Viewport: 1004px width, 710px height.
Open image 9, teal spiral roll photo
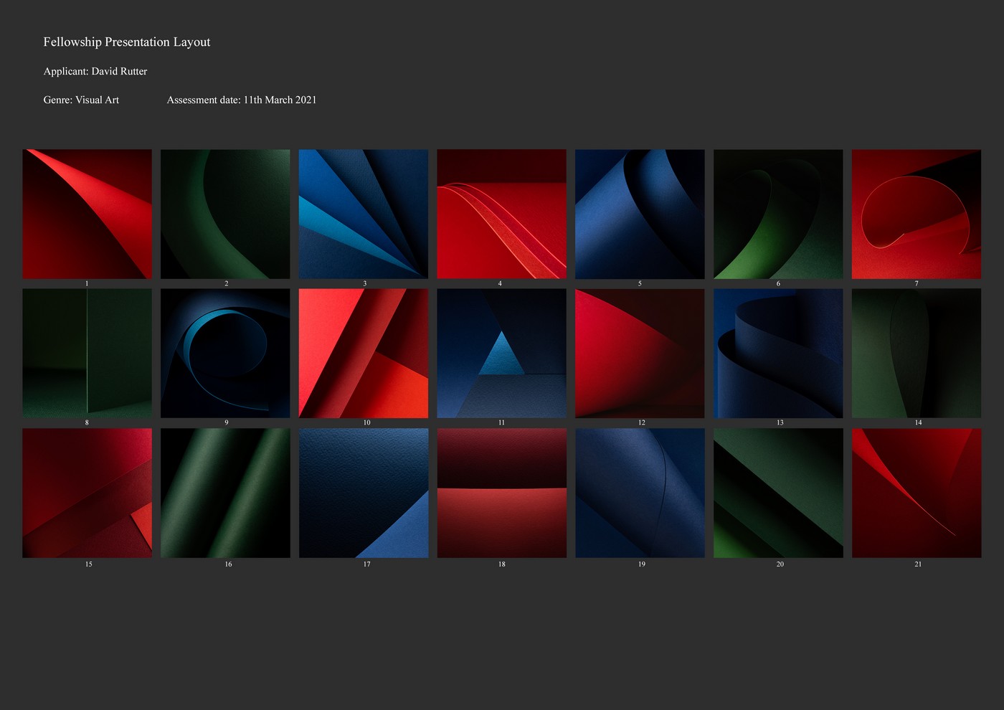(225, 352)
